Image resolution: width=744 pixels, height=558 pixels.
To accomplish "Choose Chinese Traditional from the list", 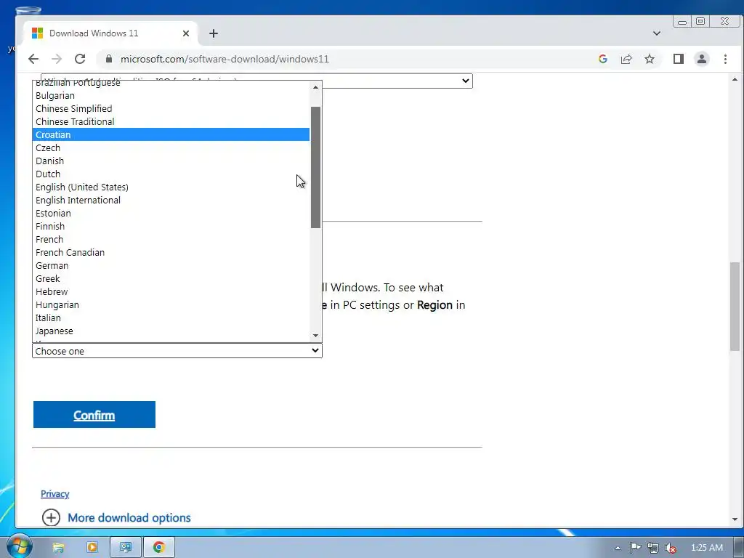I will [x=171, y=121].
